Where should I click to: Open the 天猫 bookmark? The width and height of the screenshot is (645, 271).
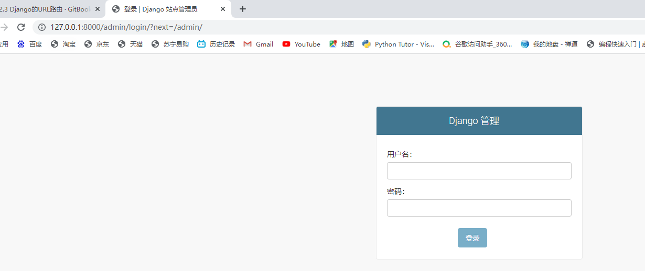(x=131, y=44)
